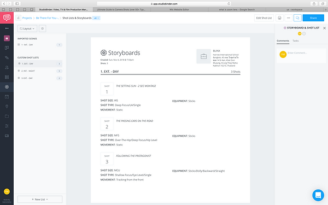
Task: Open the StudioBinder logo home
Action: [x=7, y=17]
